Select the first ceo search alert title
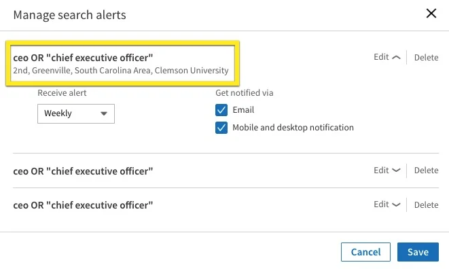 tap(83, 58)
